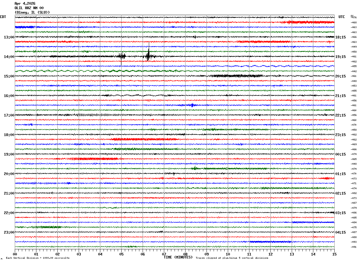The height and width of the screenshot is (262, 358).
Task: Click the 18:00 CDT hour label
Action: (9, 135)
